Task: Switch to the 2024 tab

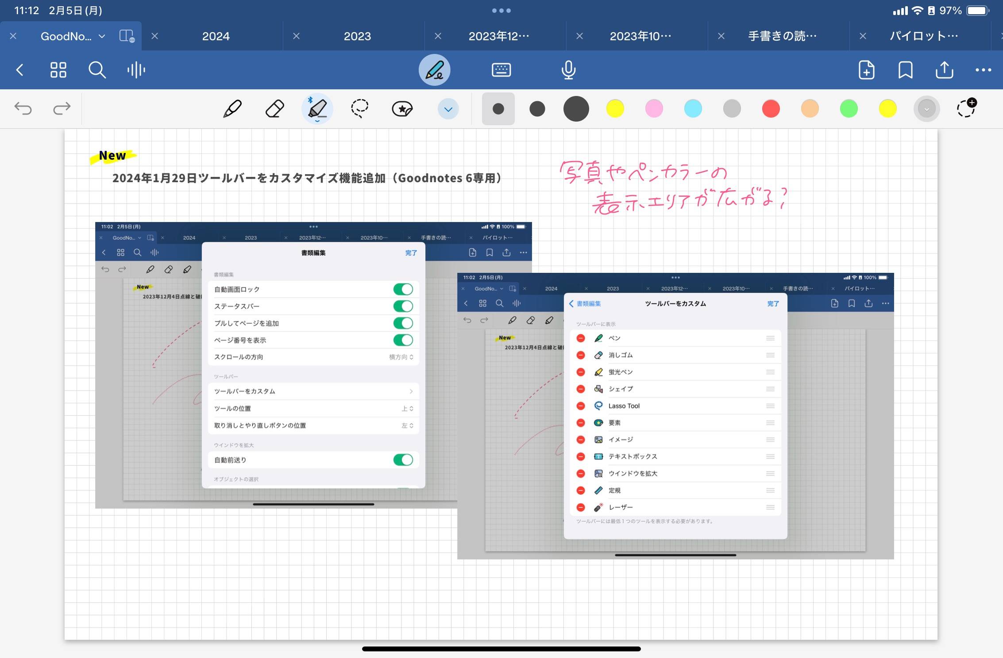Action: [216, 36]
